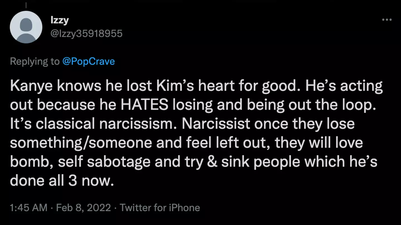Click the capitalized word "HATES"

145,105
